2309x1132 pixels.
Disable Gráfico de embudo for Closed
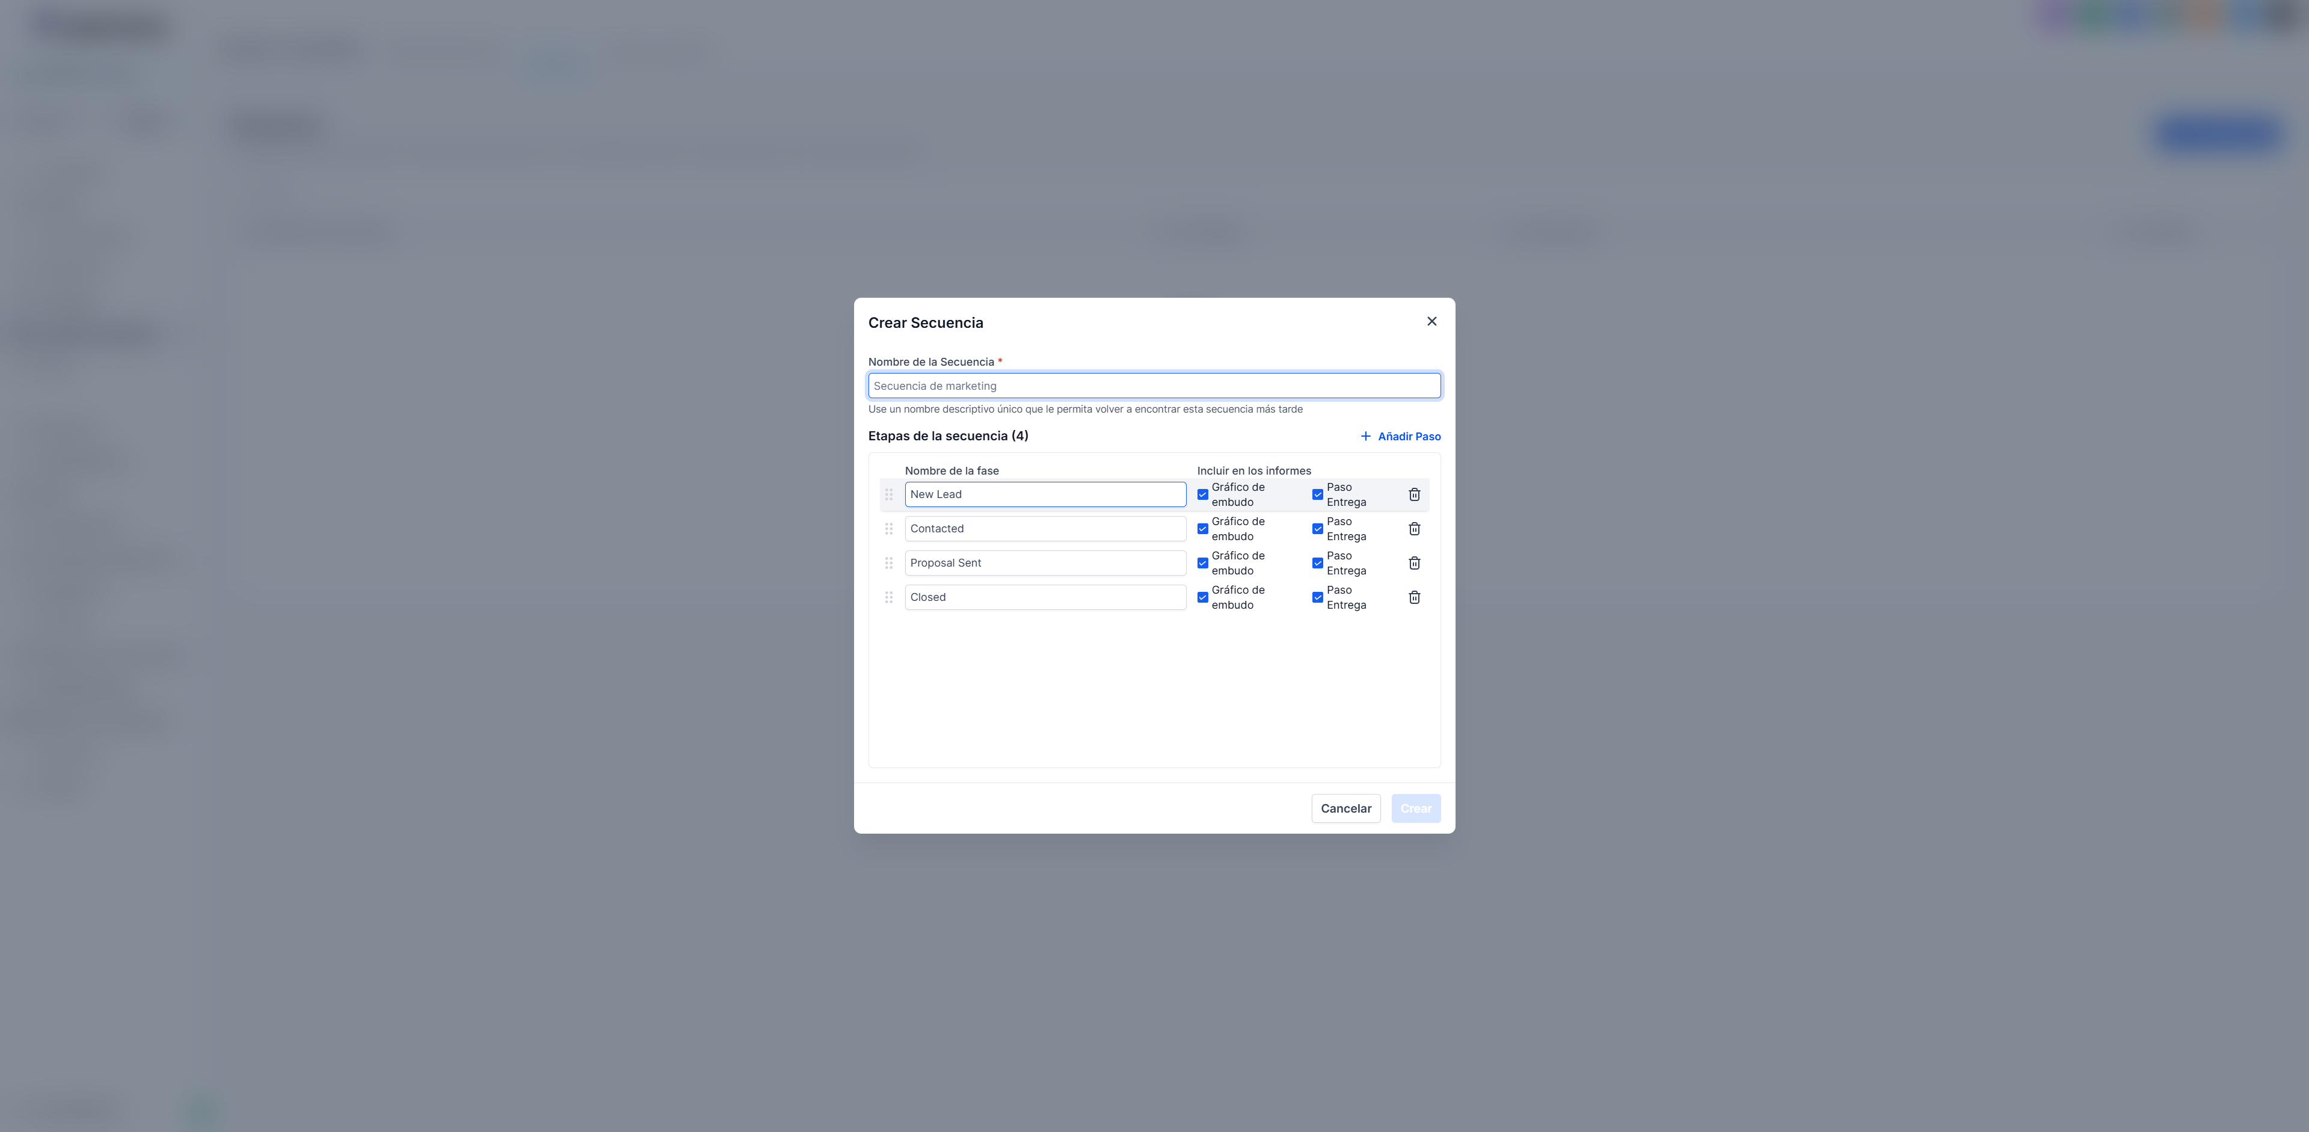[1202, 598]
